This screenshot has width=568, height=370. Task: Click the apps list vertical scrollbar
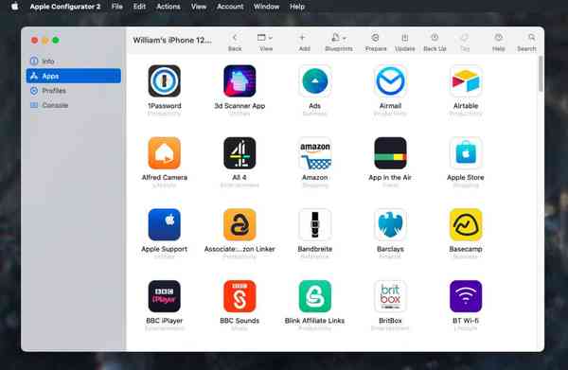(541, 74)
